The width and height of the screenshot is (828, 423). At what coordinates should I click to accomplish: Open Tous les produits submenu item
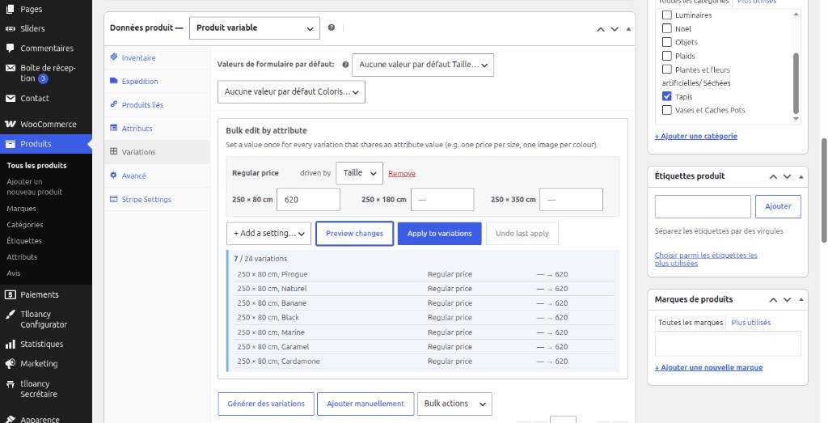pos(36,165)
